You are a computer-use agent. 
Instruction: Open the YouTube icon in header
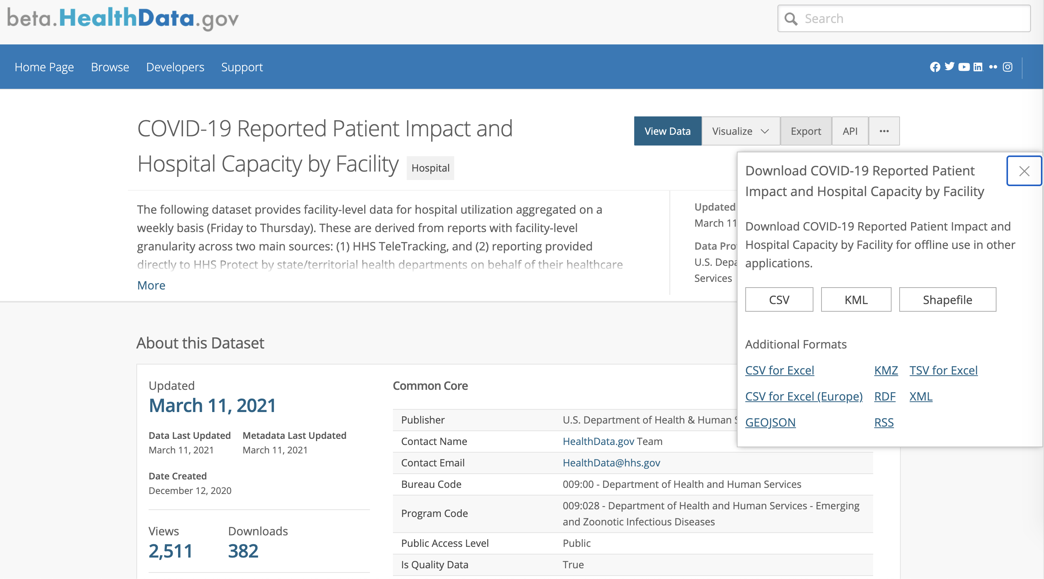tap(964, 67)
